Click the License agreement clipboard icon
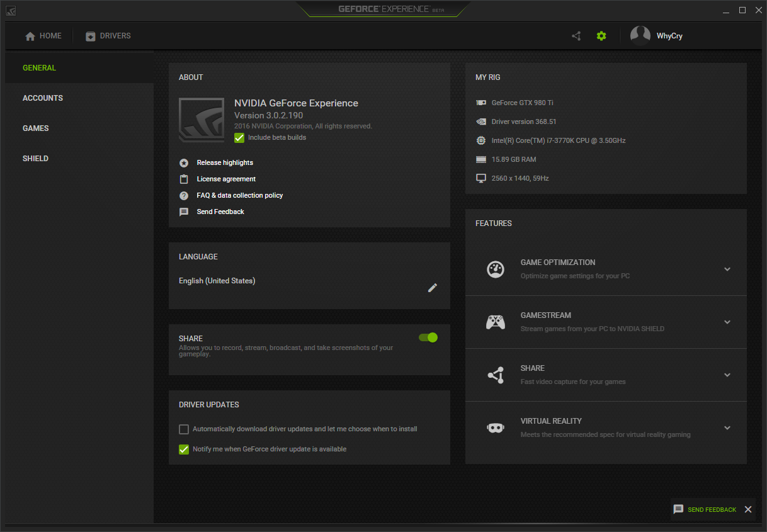Image resolution: width=767 pixels, height=532 pixels. [184, 179]
